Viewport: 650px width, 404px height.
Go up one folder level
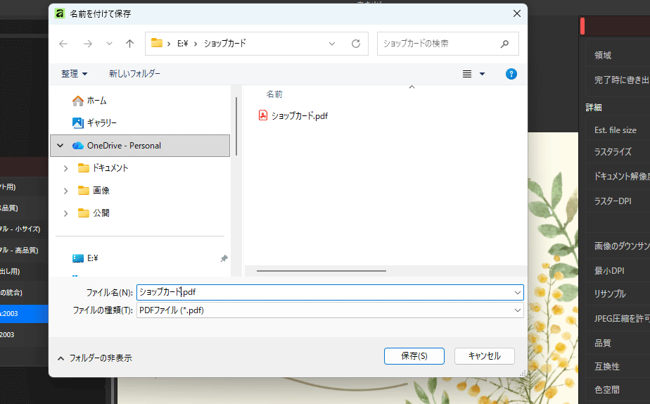coord(129,44)
